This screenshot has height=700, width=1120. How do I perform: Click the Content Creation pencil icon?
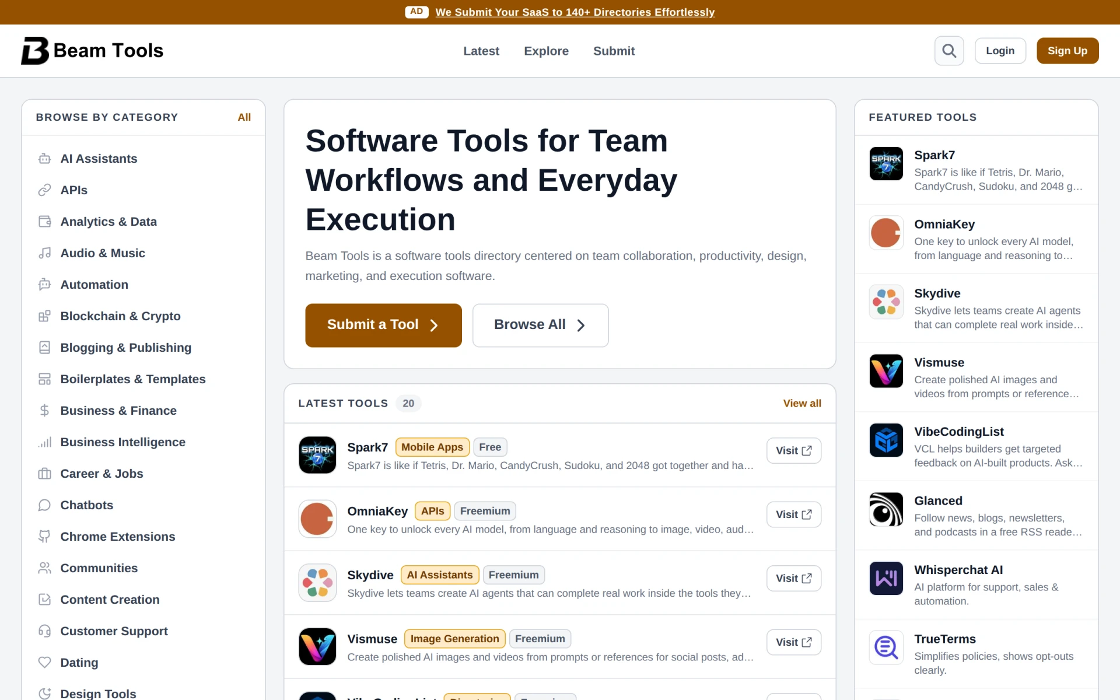44,600
